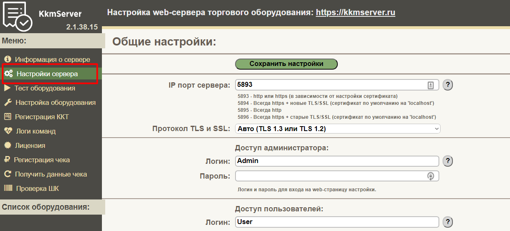The width and height of the screenshot is (510, 231).
Task: Click the line describing port 5896
Action: pos(337,117)
